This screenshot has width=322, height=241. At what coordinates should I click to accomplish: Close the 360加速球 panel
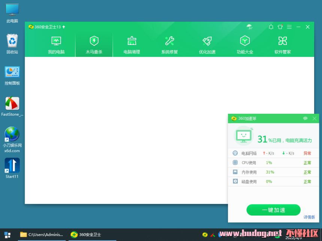tap(314, 118)
